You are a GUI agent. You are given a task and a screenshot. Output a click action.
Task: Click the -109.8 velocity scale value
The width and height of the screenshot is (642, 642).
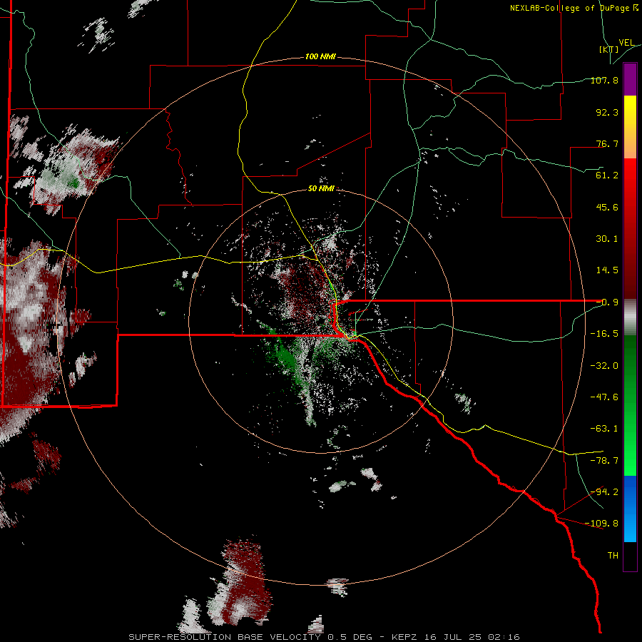(601, 524)
